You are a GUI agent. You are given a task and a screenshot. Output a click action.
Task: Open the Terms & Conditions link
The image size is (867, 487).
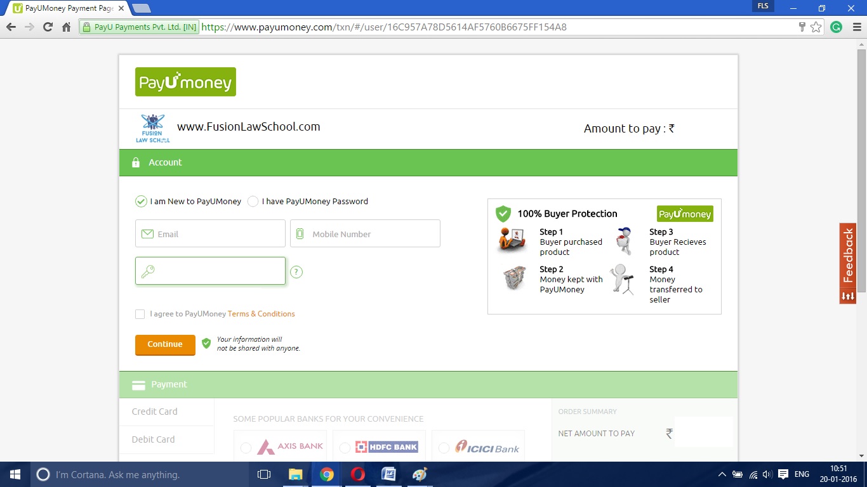click(x=261, y=314)
